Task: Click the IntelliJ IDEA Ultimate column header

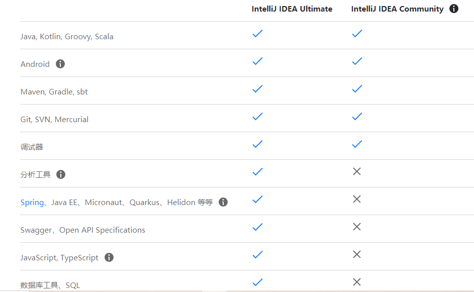Action: (x=292, y=9)
